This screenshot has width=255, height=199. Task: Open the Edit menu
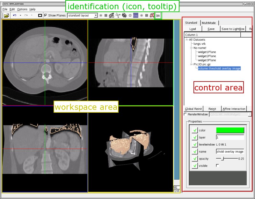pos(12,9)
